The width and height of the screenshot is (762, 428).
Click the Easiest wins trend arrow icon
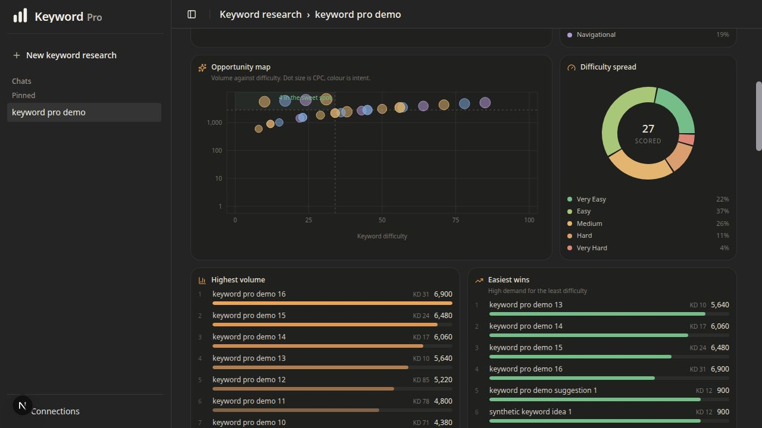click(479, 280)
